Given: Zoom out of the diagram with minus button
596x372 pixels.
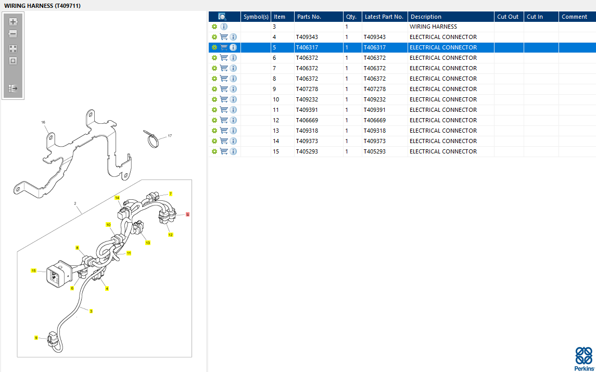Looking at the screenshot, I should [x=13, y=34].
